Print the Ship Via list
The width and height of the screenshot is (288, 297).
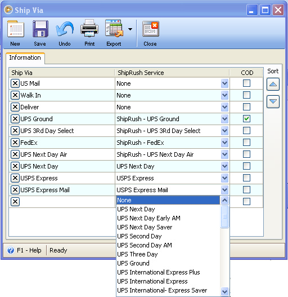pos(89,28)
